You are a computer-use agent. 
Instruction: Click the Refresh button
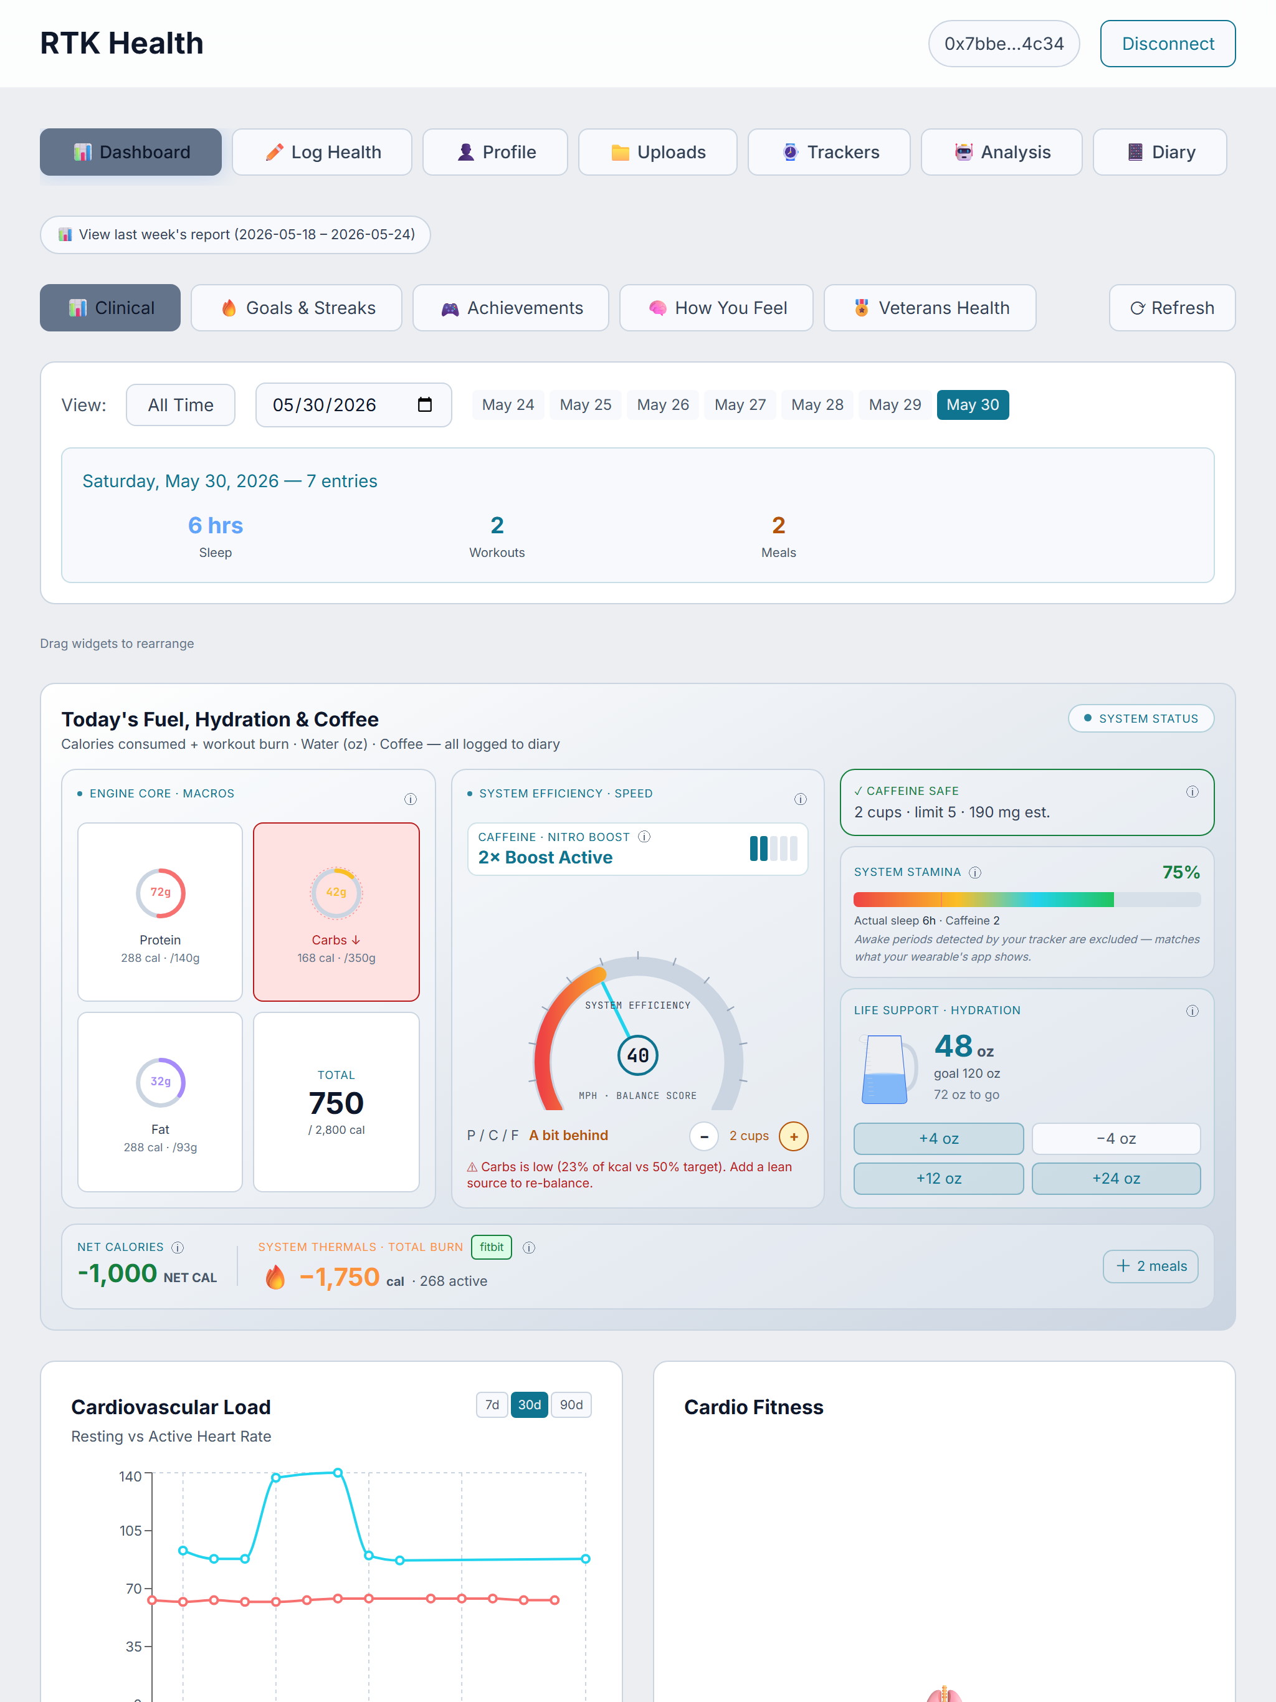[x=1171, y=308]
